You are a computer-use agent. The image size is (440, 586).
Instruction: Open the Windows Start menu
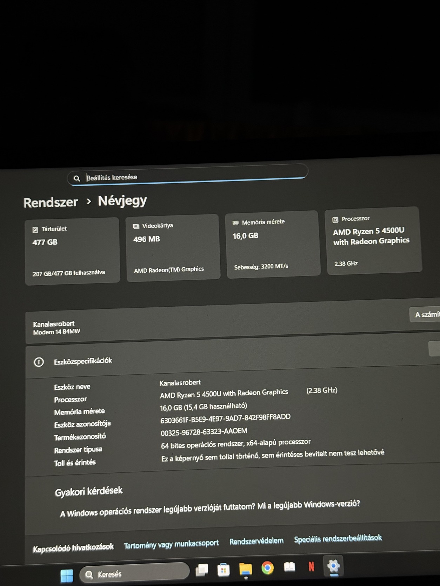point(67,575)
